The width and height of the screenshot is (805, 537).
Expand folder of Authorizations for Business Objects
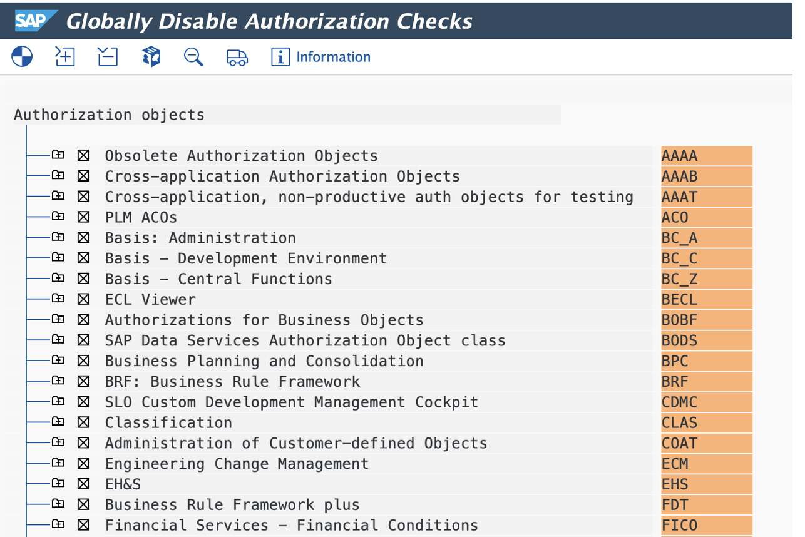click(x=58, y=319)
